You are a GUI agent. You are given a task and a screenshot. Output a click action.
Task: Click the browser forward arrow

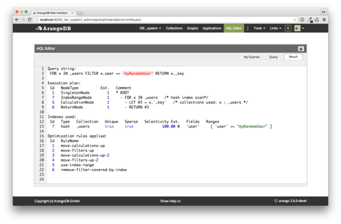tap(25, 19)
